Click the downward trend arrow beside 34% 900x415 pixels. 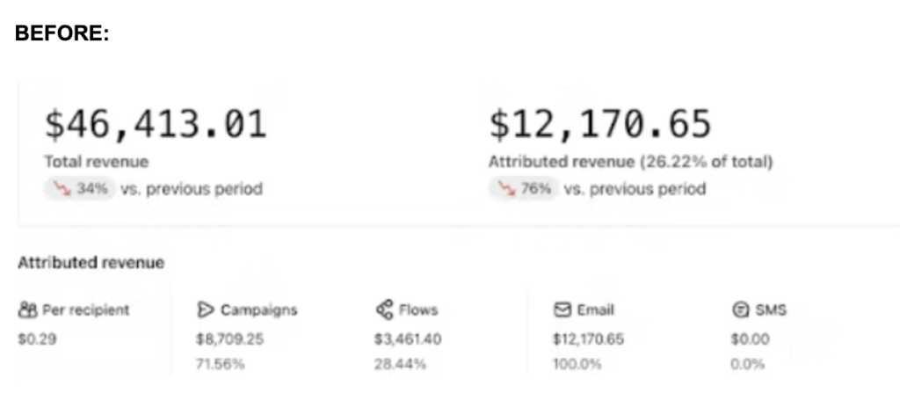point(61,188)
